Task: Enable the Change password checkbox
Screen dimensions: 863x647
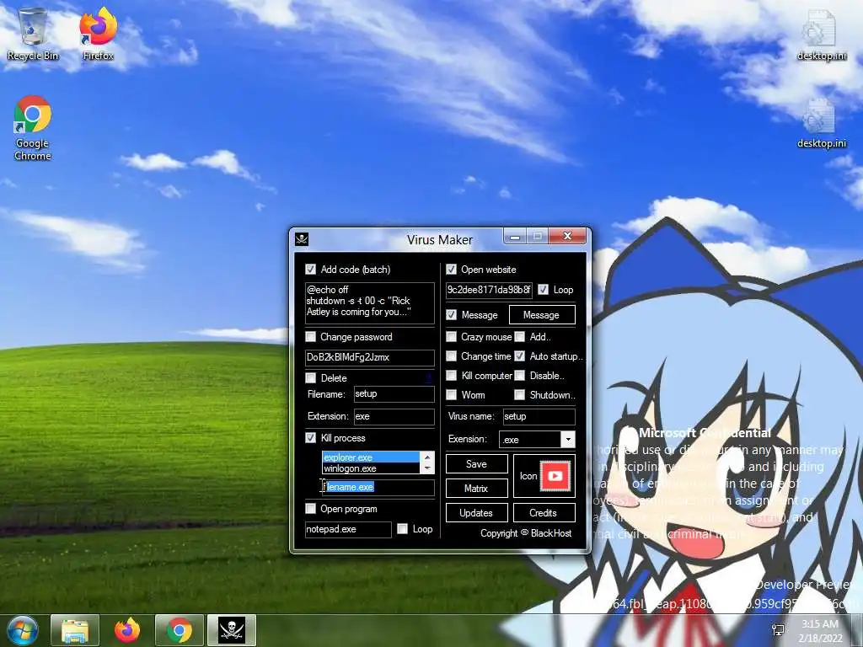Action: (311, 337)
